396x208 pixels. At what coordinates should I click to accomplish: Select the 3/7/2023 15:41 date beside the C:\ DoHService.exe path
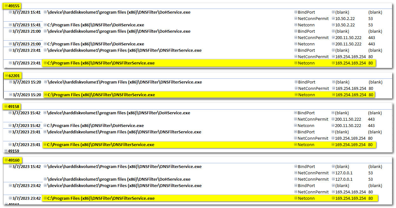(27, 25)
